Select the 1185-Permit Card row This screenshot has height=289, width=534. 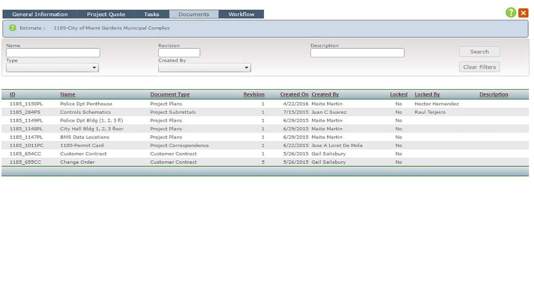82,145
